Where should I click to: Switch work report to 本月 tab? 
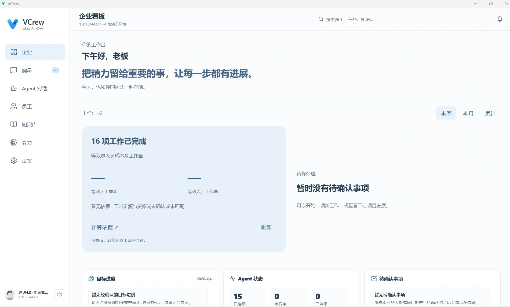[x=468, y=113]
